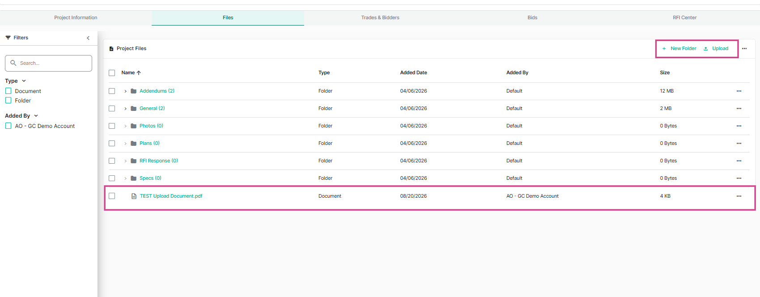Viewport: 760px width, 297px height.
Task: Open the General (2) folder link
Action: 152,109
